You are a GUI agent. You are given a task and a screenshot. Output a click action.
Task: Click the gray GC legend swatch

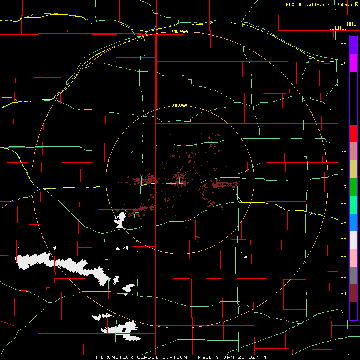(353, 276)
